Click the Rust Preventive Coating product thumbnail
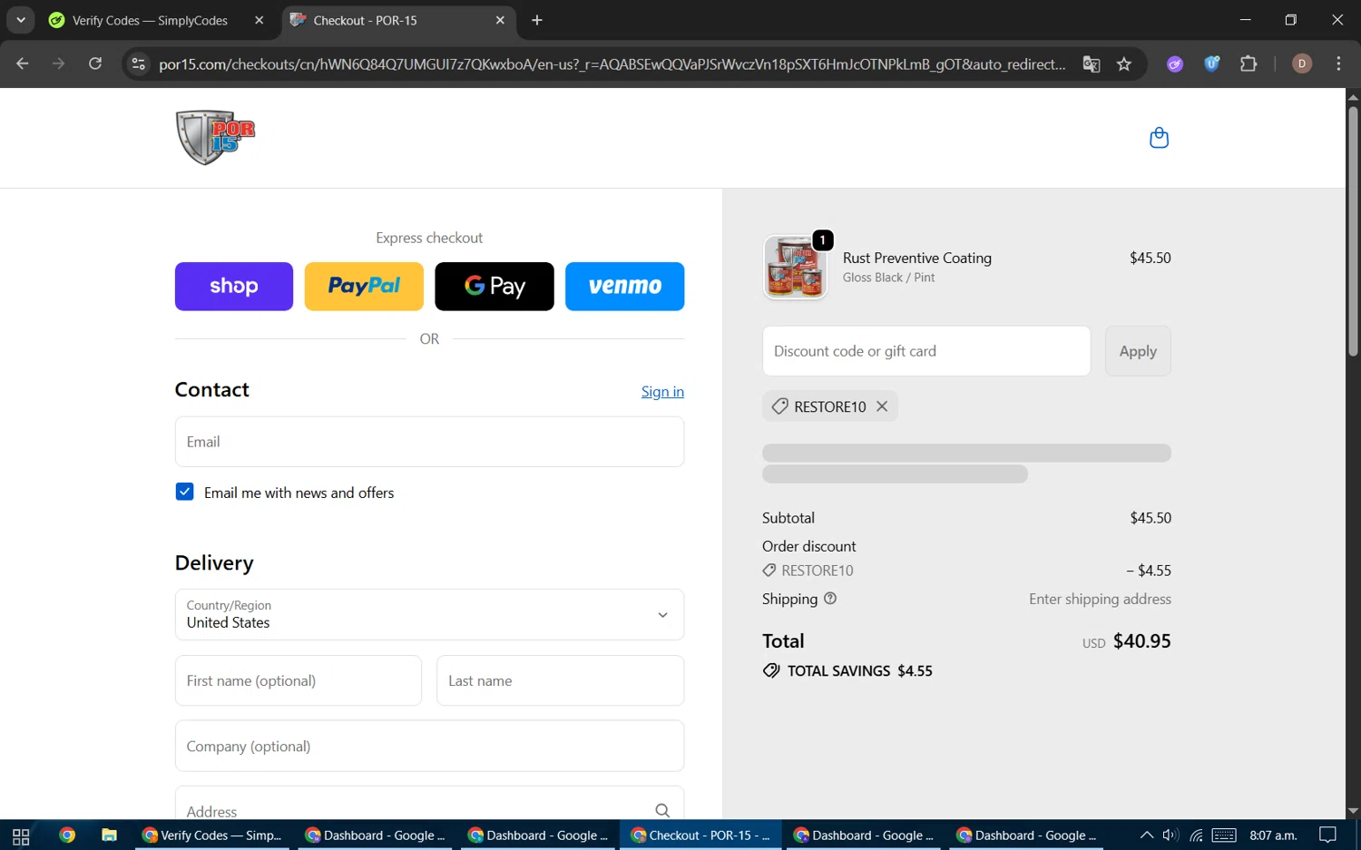1361x850 pixels. 796,268
